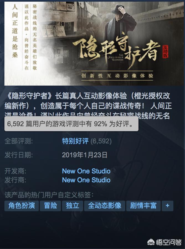185x249 pixels.
Task: Click the 隐形守护者 calligraphy title
Action: pos(116,50)
